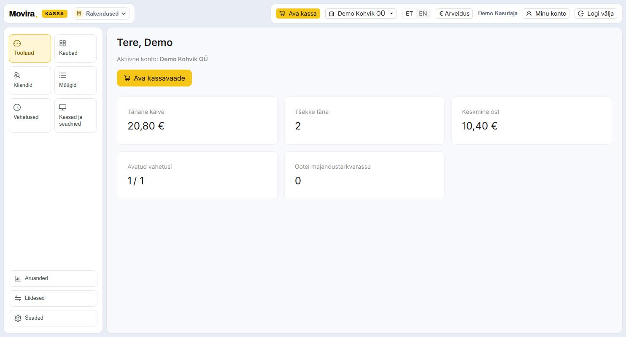Click Logi välja to log out

click(x=596, y=13)
